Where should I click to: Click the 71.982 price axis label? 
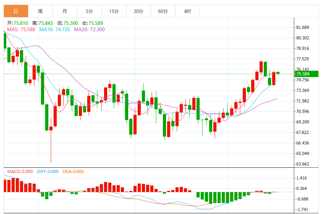(x=303, y=101)
